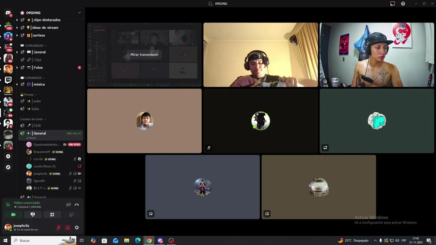Viewport: 436px width, 245px height.
Task: Open the help question mark icon
Action: (403, 3)
